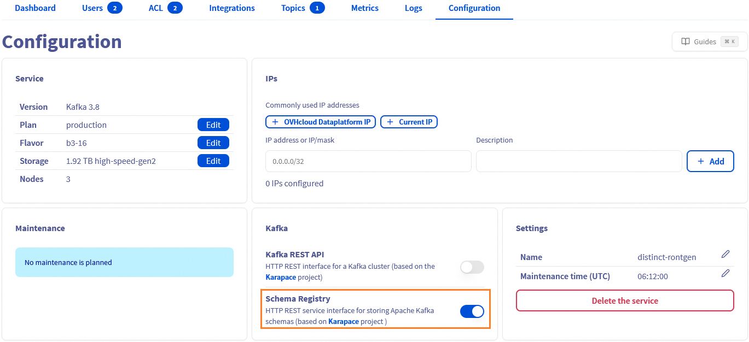Click the plus on the Add button
749x342 pixels.
(x=700, y=161)
